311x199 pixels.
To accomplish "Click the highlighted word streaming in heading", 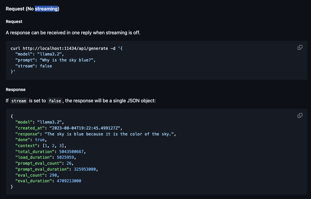I will pos(46,9).
